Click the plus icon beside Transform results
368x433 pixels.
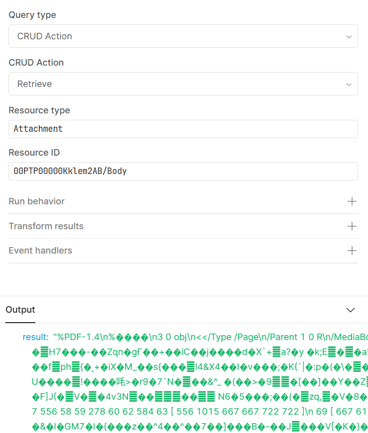click(x=352, y=226)
